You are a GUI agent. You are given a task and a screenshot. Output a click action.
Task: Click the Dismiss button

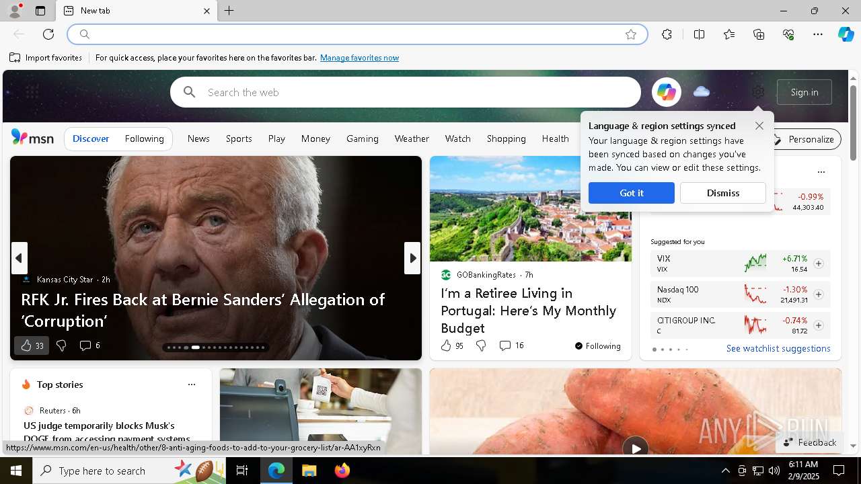coord(723,193)
